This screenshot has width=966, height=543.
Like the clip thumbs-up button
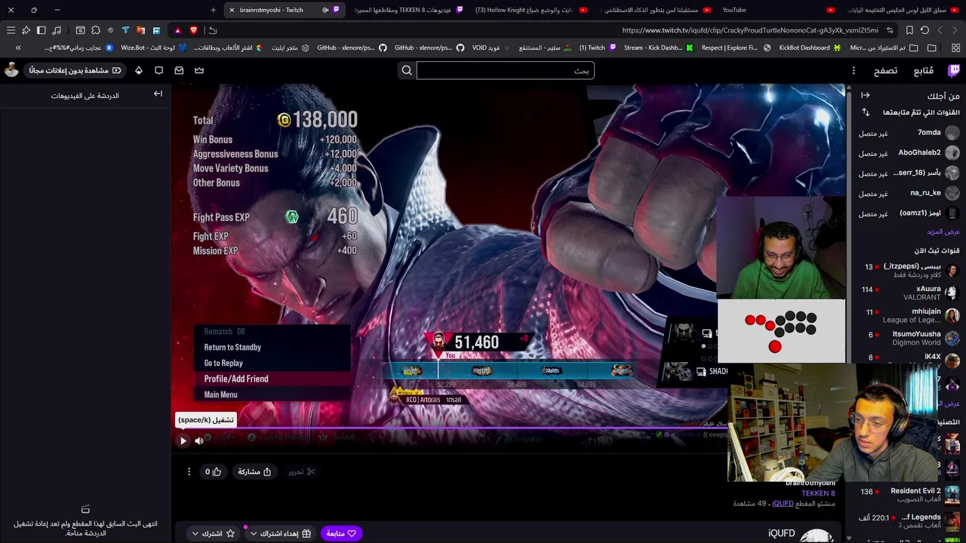(x=213, y=471)
